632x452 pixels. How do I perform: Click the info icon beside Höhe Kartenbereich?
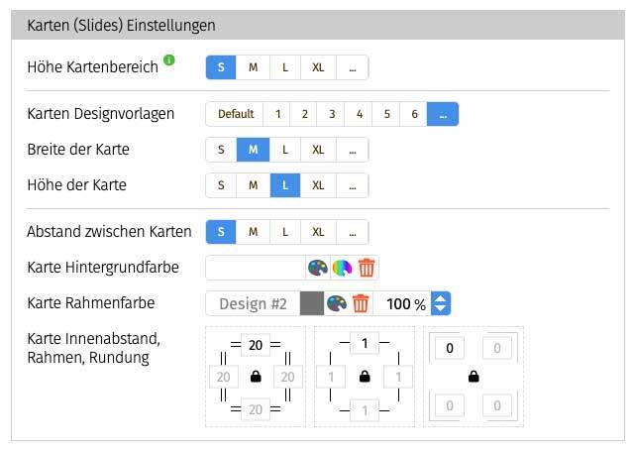169,60
